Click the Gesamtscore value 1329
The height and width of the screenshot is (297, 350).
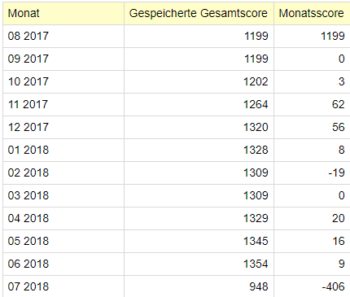[256, 218]
